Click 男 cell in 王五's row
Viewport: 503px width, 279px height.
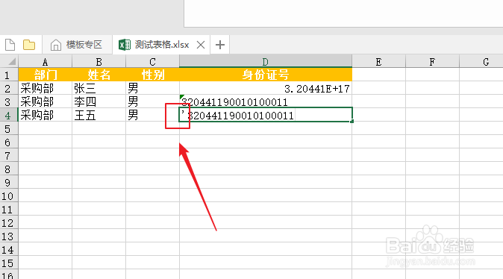point(152,115)
